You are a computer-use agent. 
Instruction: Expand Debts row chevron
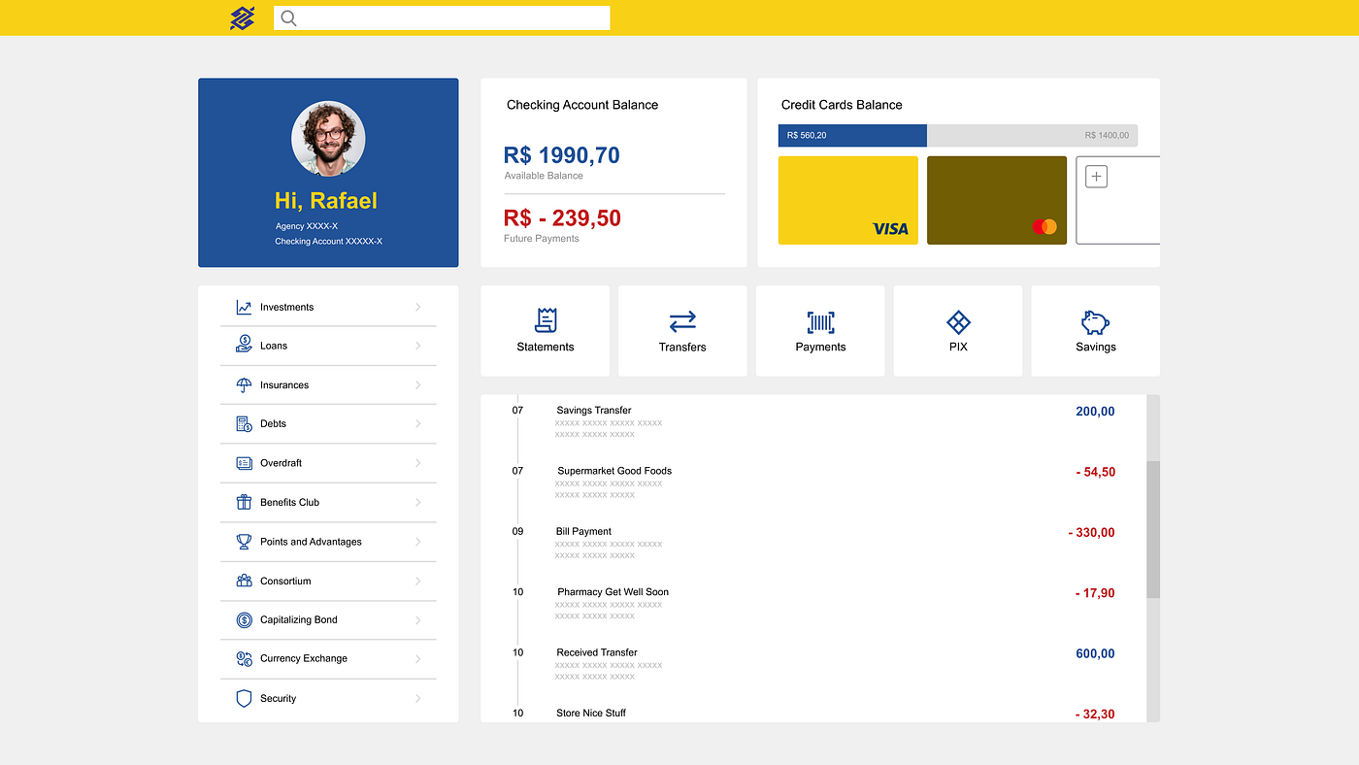tap(418, 424)
